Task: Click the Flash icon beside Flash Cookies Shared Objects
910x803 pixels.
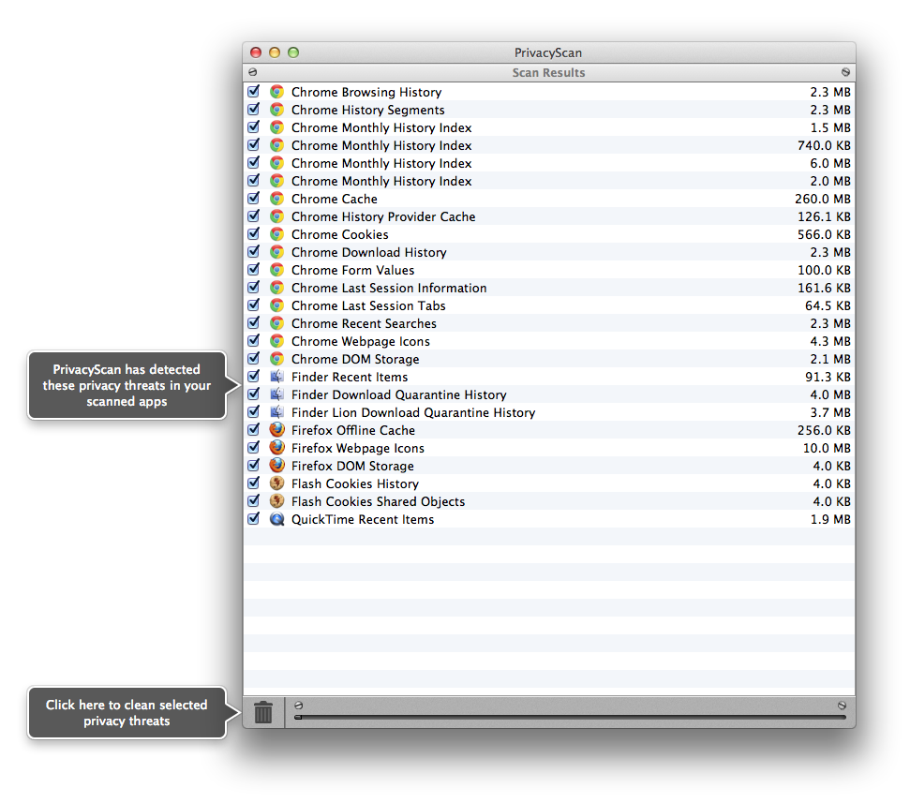Action: pyautogui.click(x=276, y=501)
